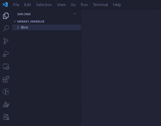Open the Terminal menu
This screenshot has width=161, height=126.
pos(100,5)
